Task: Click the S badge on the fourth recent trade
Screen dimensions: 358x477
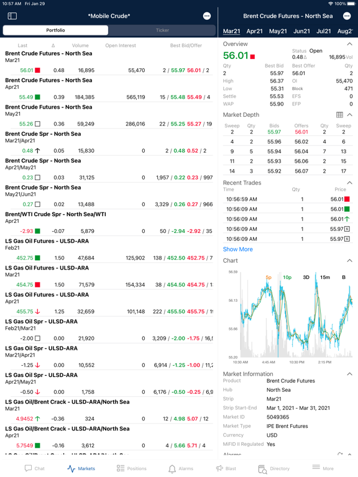Action: coord(347,229)
